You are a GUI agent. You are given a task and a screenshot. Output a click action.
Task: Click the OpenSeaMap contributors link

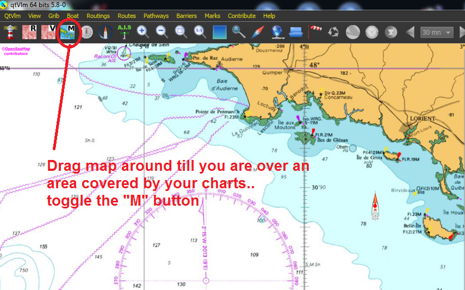click(15, 51)
